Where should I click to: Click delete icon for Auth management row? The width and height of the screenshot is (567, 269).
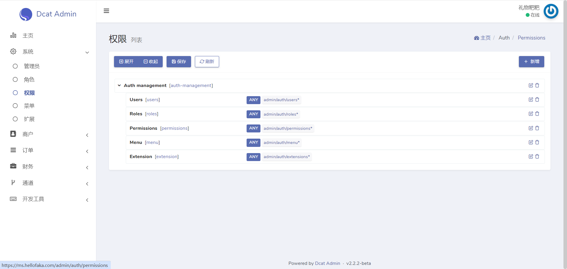click(x=537, y=85)
